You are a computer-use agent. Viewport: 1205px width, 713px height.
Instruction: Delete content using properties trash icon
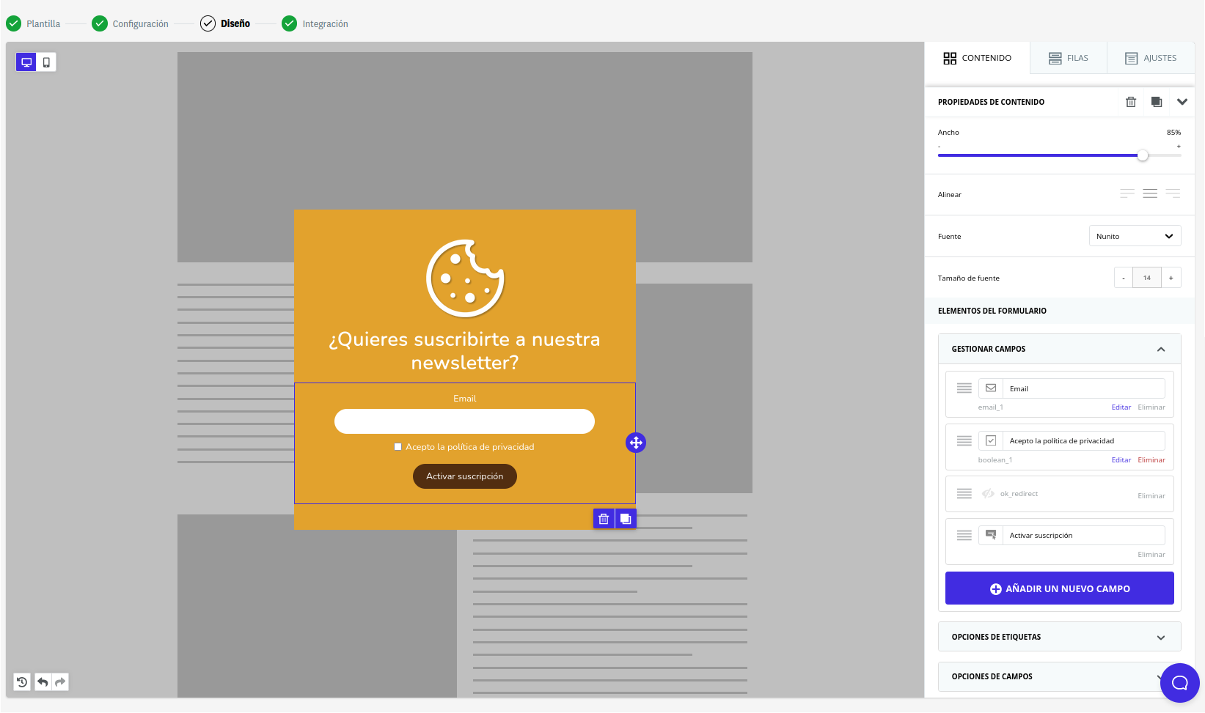point(1131,102)
